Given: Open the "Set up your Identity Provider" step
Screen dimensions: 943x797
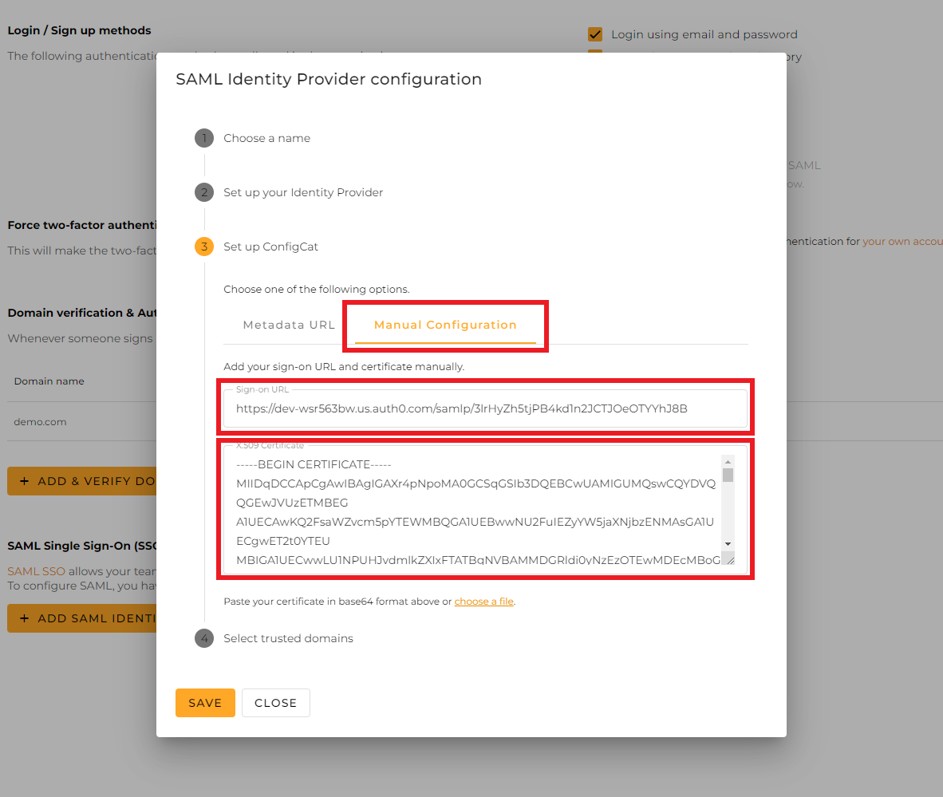Looking at the screenshot, I should [303, 192].
